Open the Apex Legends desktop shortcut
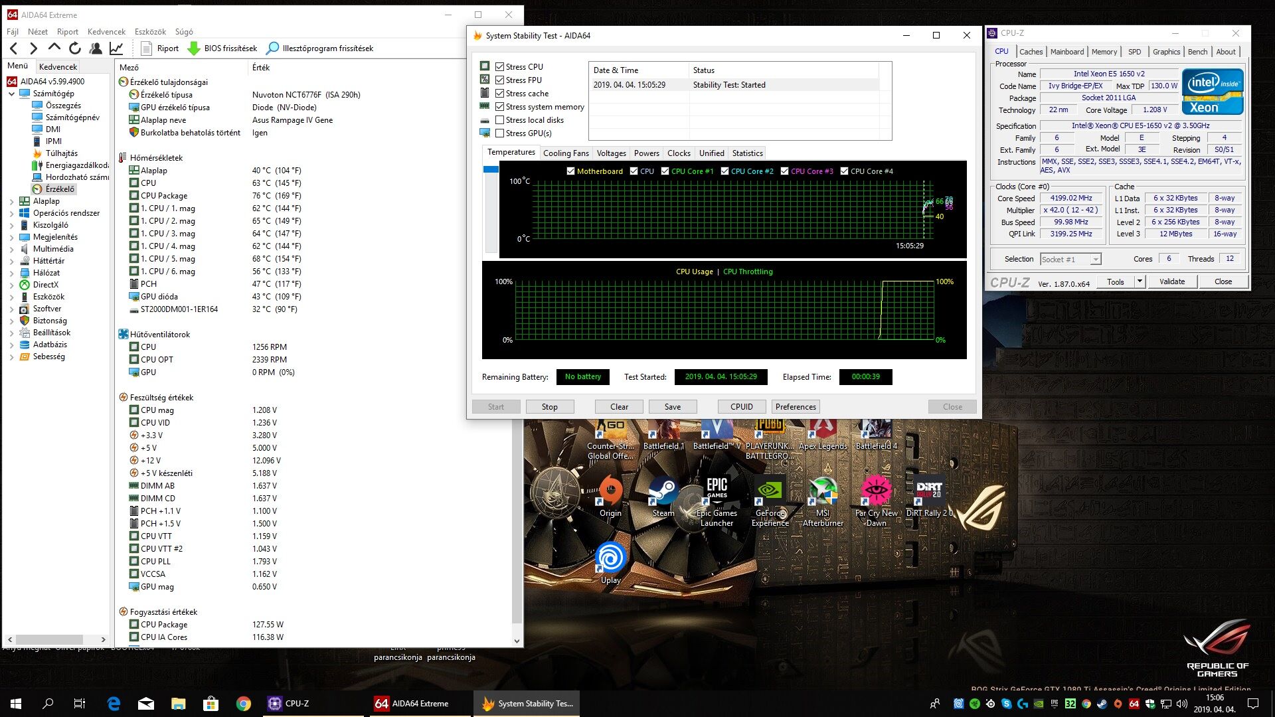The width and height of the screenshot is (1275, 717). tap(823, 435)
